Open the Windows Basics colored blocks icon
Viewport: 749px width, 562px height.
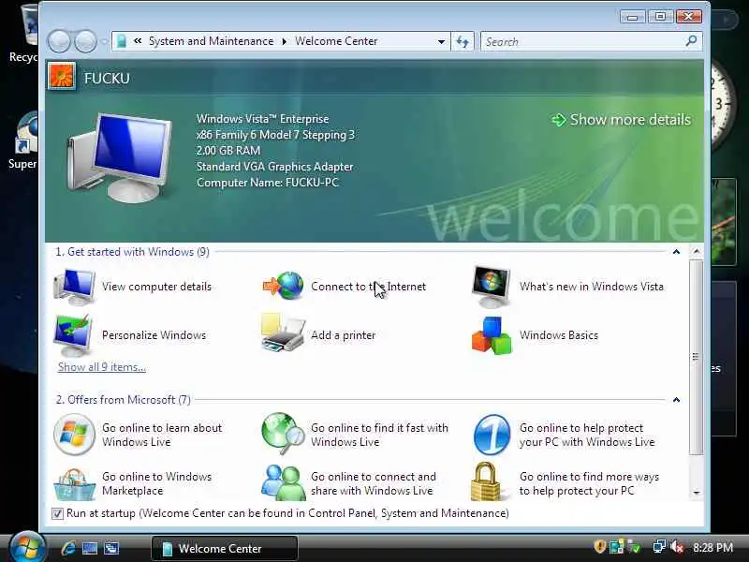click(492, 335)
